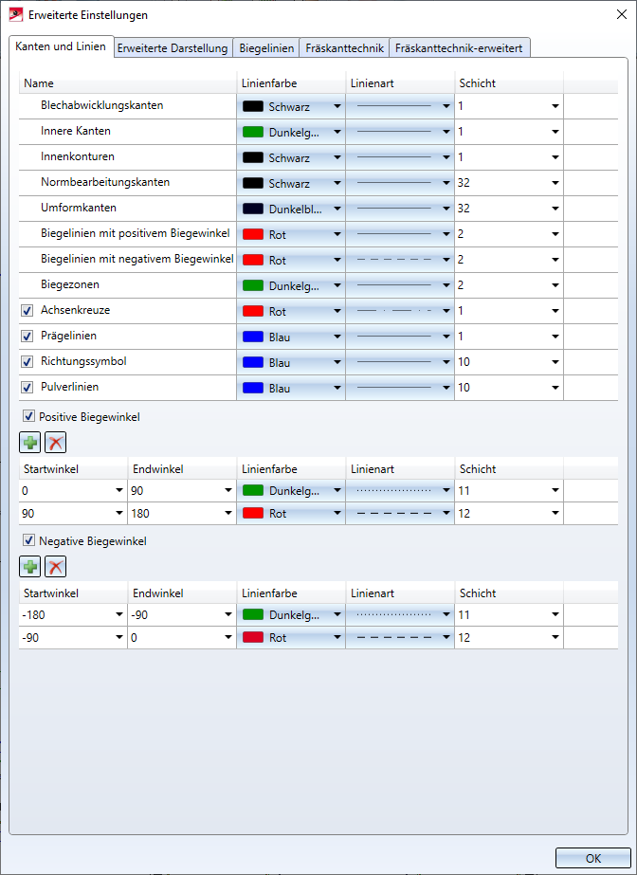This screenshot has width=637, height=875.
Task: Click top table Schicht column header
Action: (509, 83)
